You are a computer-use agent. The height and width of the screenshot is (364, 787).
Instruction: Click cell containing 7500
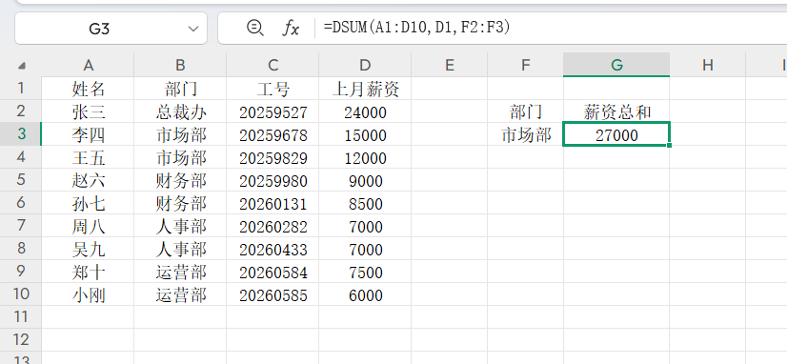(365, 273)
